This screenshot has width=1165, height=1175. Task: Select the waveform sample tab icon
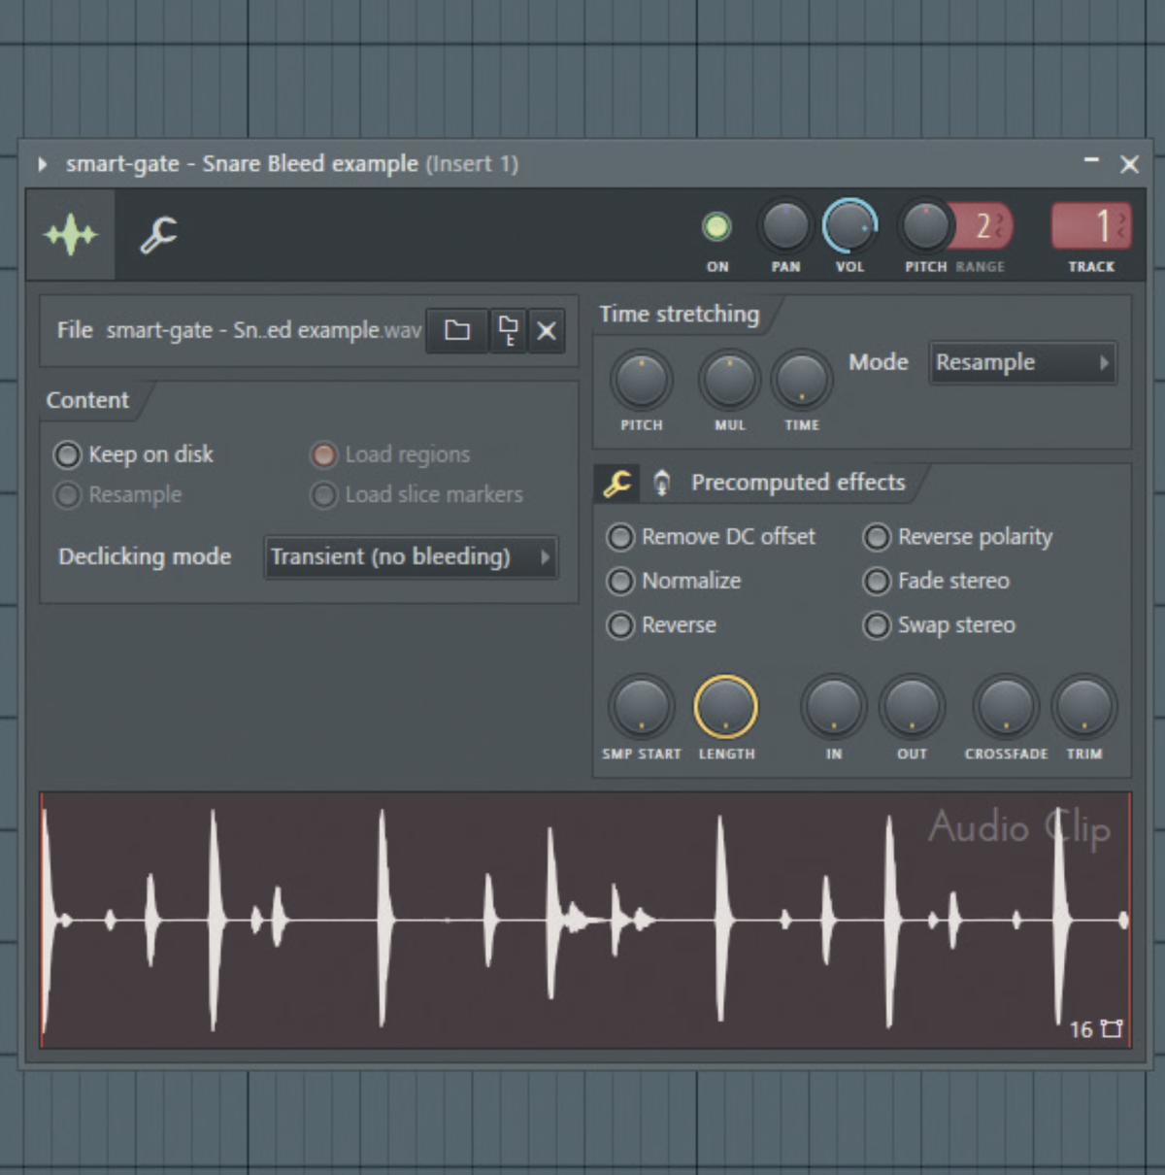click(x=70, y=234)
